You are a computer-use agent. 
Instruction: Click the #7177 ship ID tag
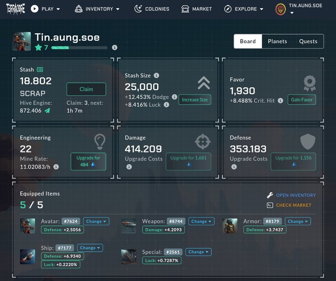coord(64,248)
